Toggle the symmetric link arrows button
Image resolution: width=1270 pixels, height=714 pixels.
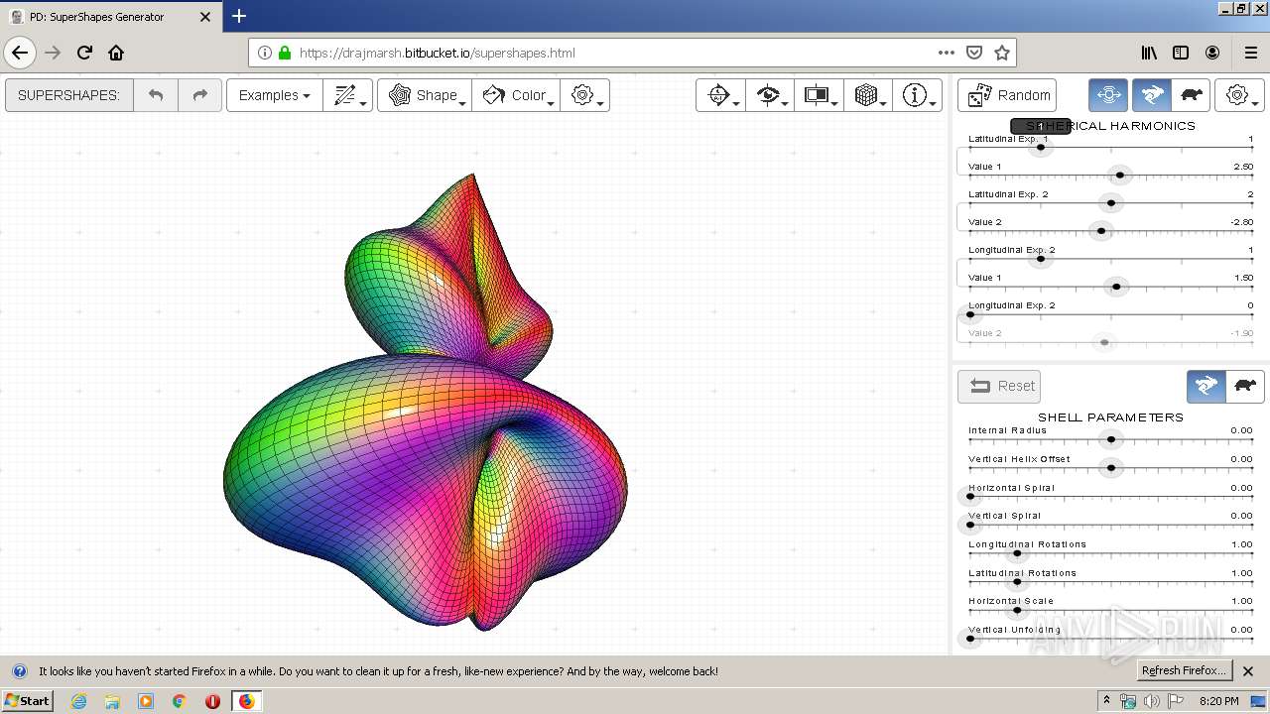click(1109, 95)
